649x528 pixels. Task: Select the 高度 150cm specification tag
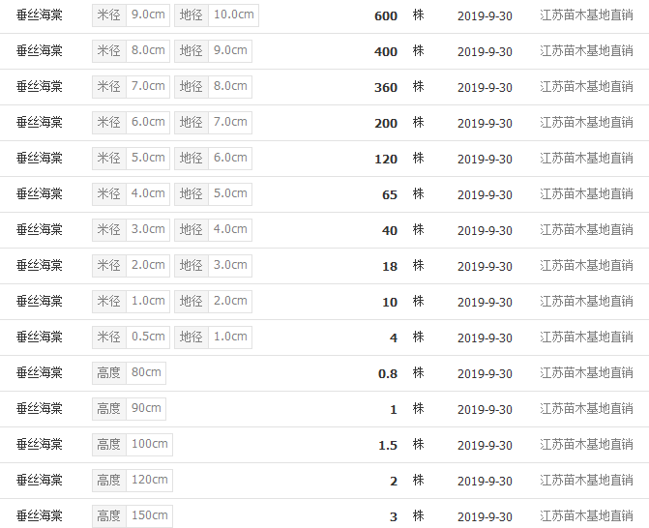coord(133,516)
